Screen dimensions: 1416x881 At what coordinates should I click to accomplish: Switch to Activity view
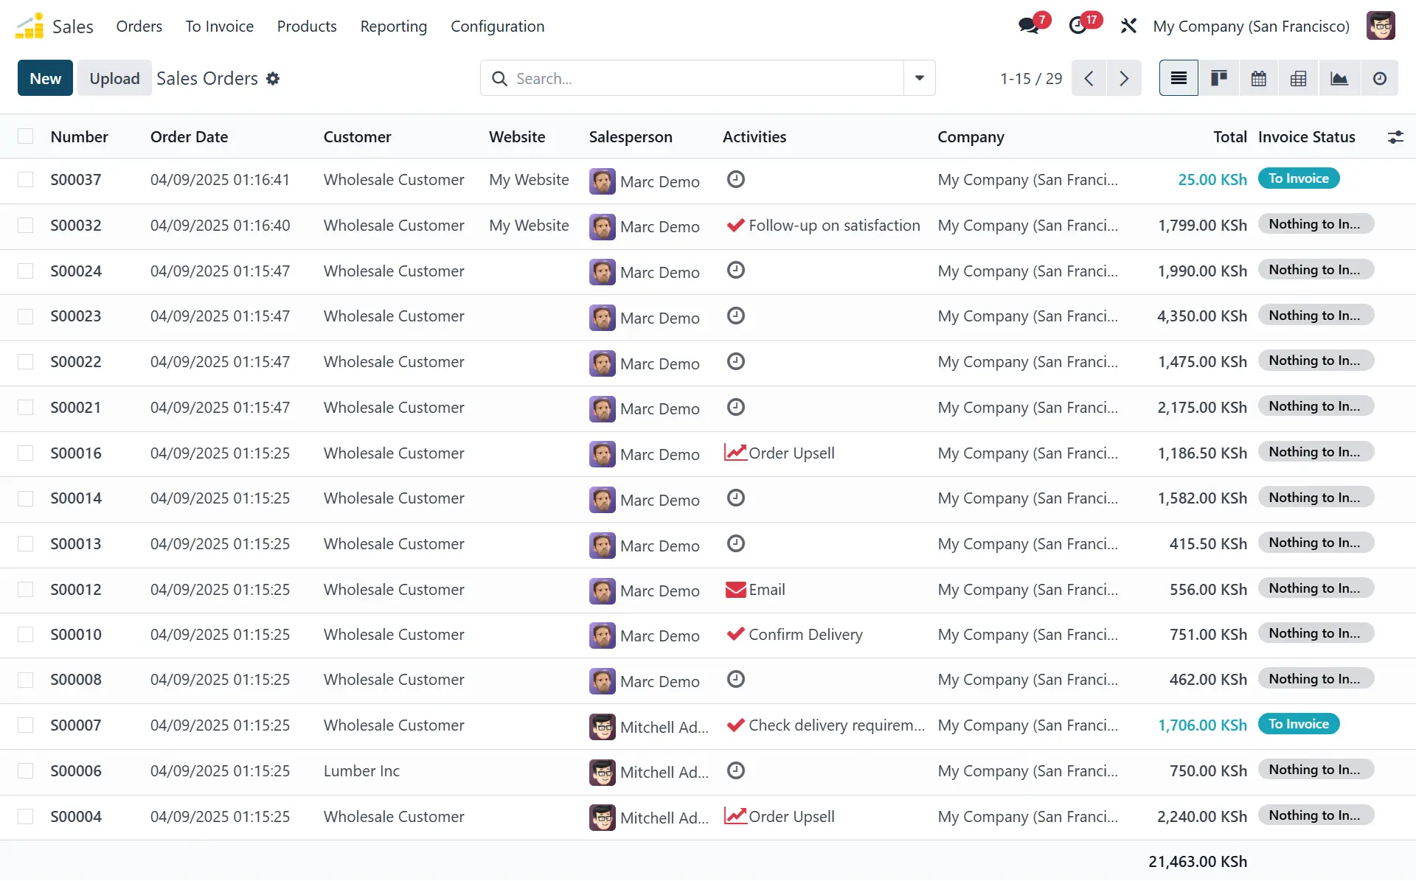[1379, 78]
